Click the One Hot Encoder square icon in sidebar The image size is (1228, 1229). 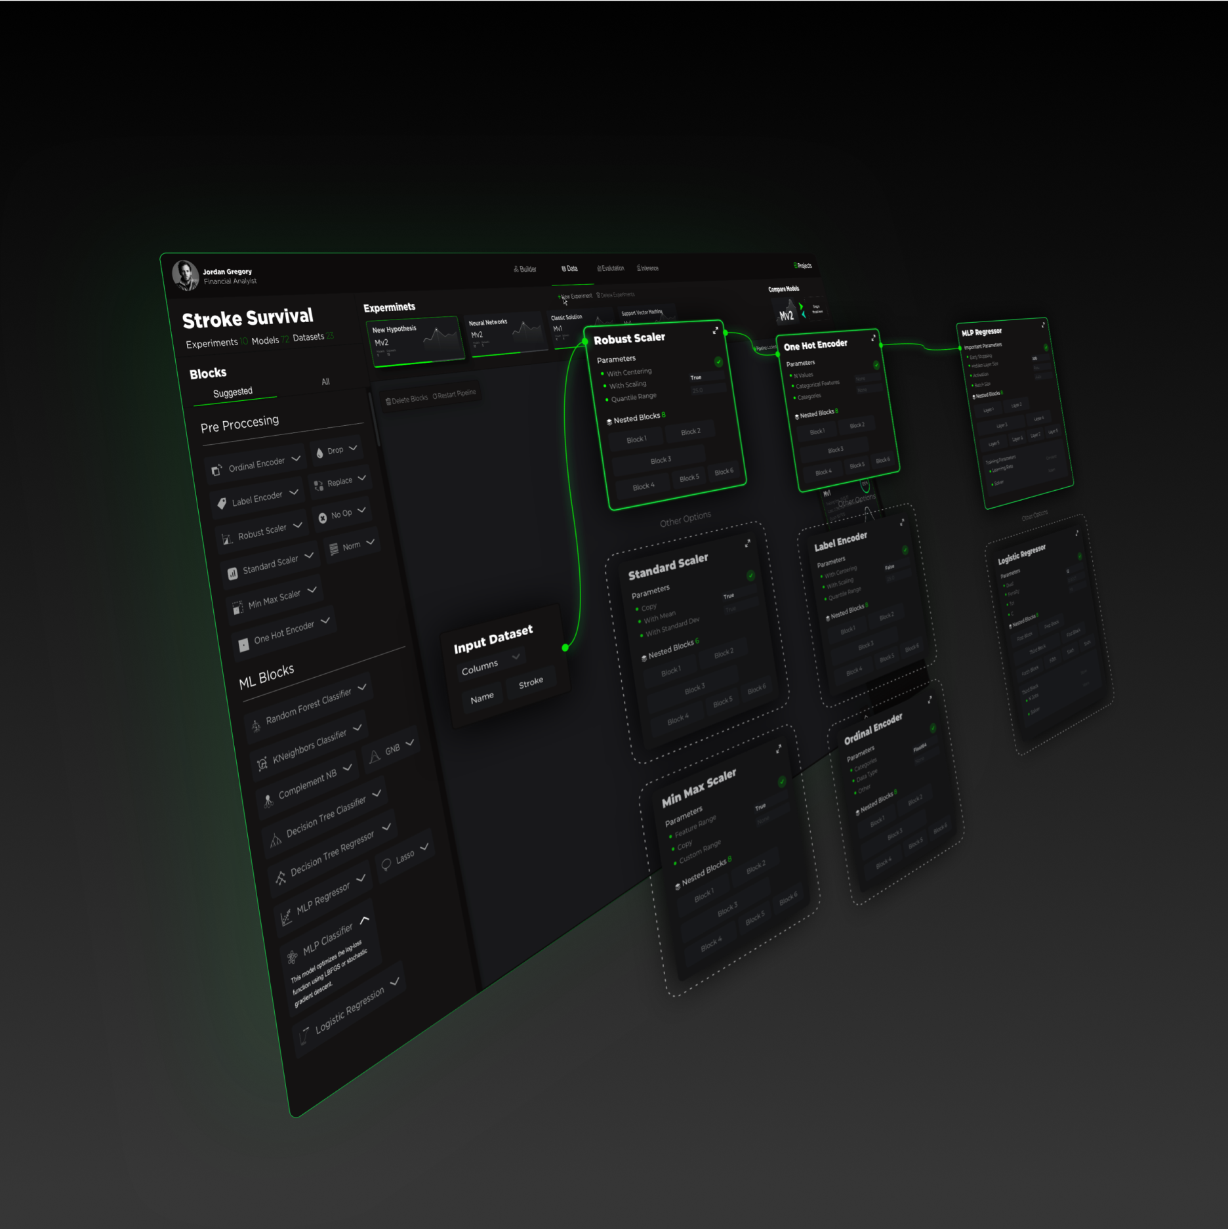tap(243, 645)
